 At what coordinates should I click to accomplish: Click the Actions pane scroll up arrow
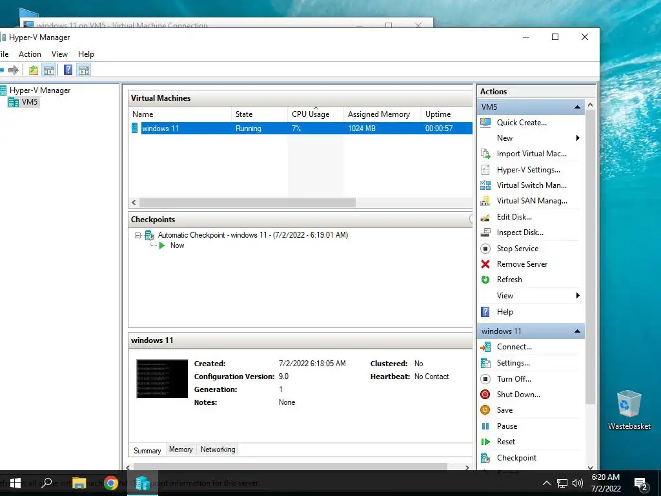tap(590, 105)
